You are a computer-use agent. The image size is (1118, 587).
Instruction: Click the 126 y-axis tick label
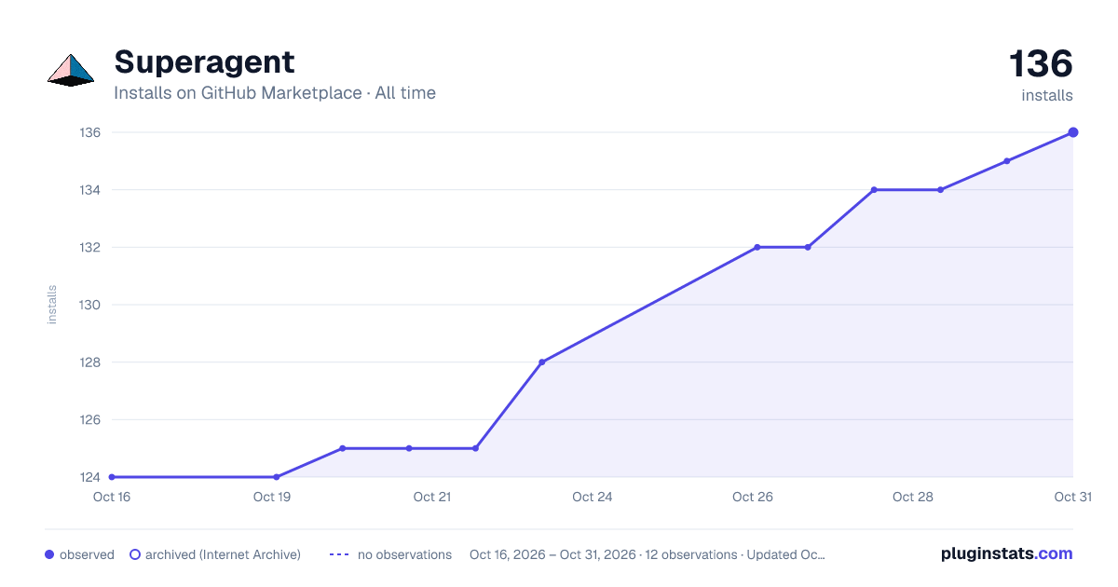point(89,419)
